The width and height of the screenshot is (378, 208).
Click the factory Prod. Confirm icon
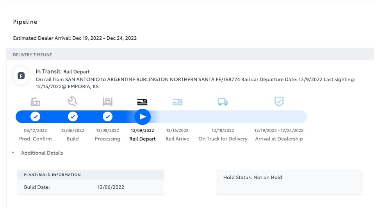(x=35, y=102)
